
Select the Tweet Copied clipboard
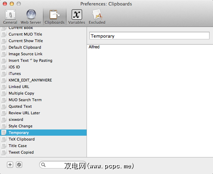pyautogui.click(x=43, y=152)
